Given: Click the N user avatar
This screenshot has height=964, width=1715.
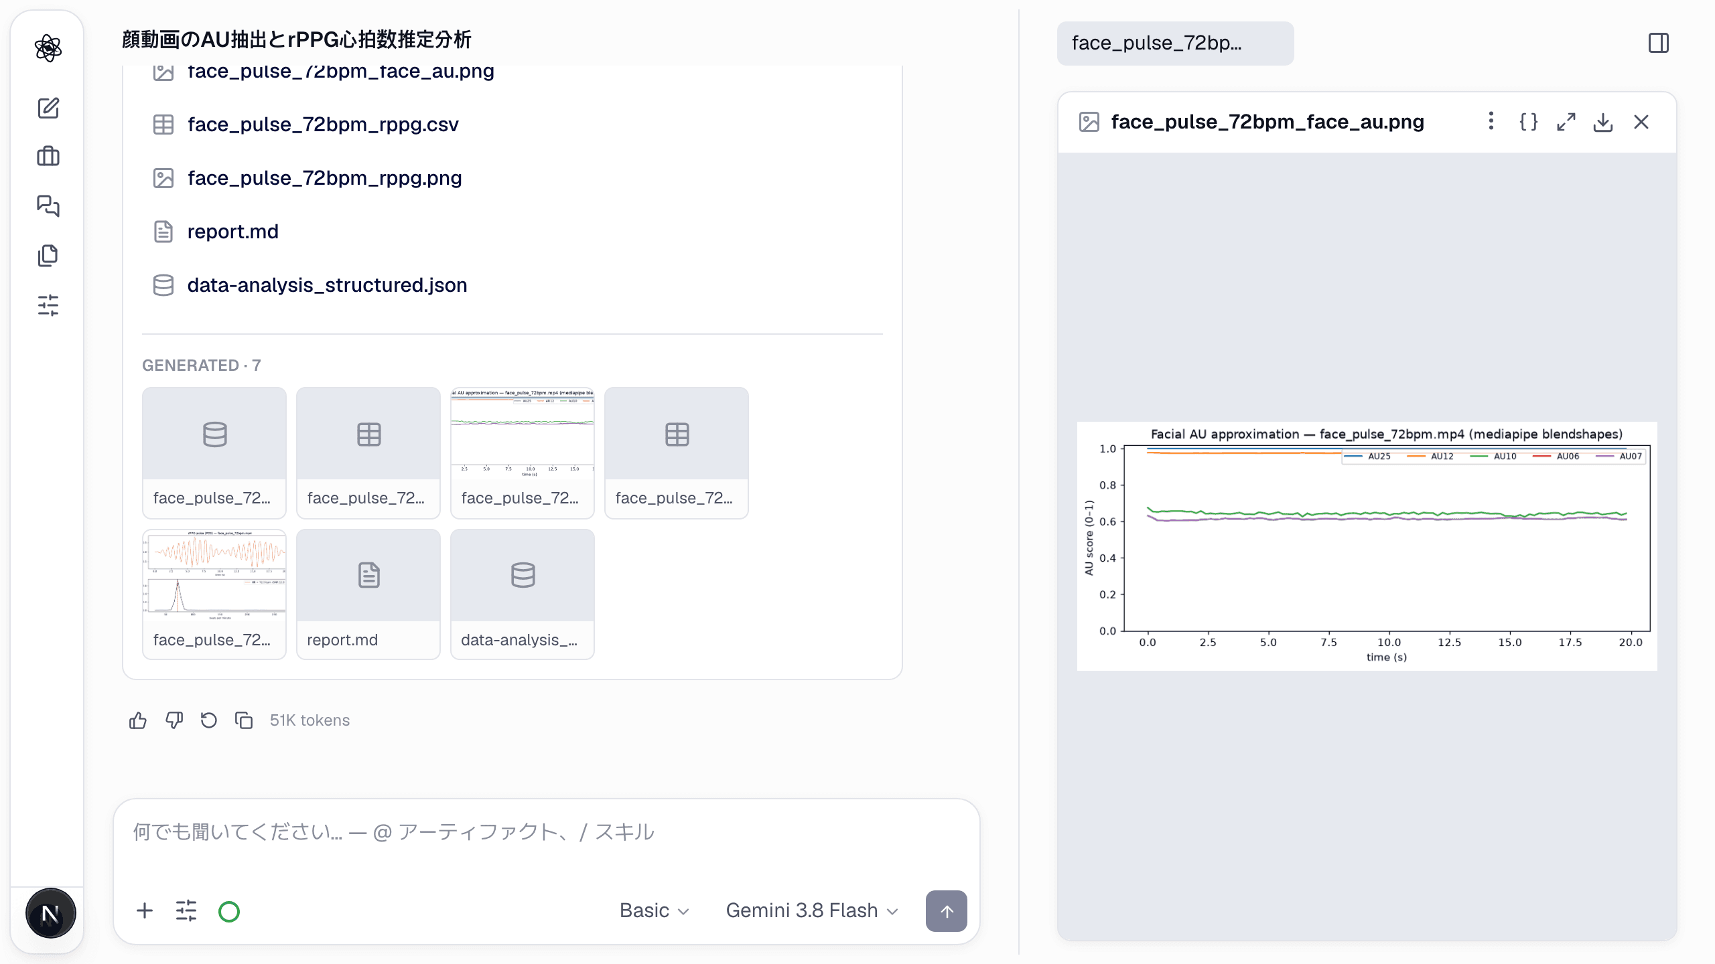Looking at the screenshot, I should (50, 913).
